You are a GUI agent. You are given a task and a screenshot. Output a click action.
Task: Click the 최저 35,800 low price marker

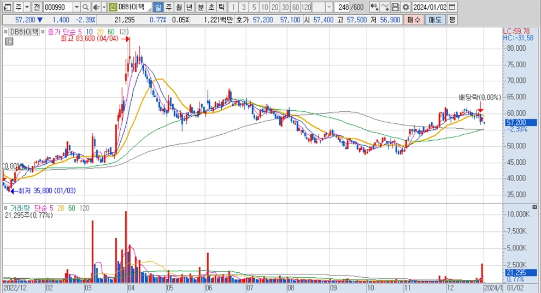pos(43,191)
